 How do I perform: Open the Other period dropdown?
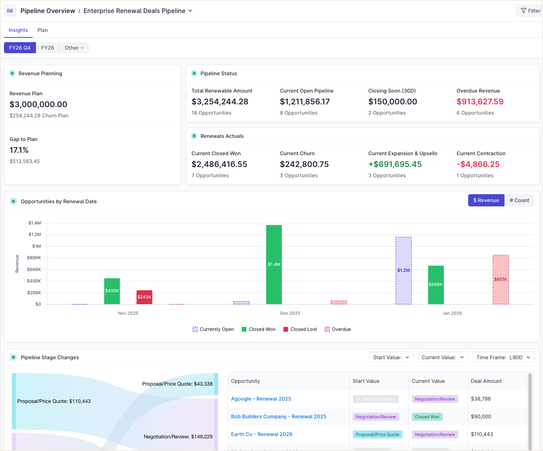pyautogui.click(x=74, y=48)
